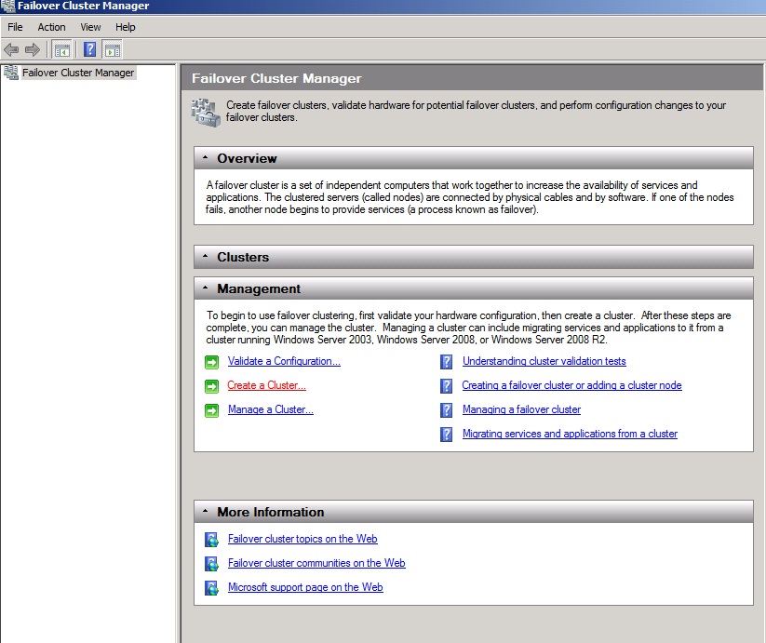Image resolution: width=766 pixels, height=643 pixels.
Task: Open Failover cluster communities on the Web link
Action: pyautogui.click(x=316, y=563)
